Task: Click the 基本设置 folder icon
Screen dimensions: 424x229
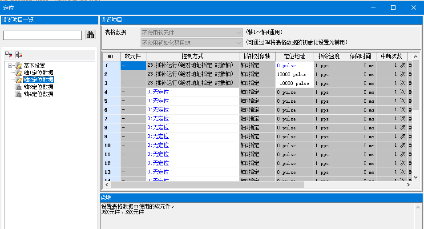Action: (18, 66)
